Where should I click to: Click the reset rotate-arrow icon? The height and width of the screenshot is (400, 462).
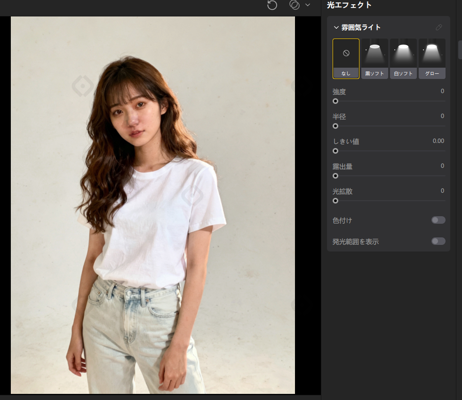(x=272, y=5)
